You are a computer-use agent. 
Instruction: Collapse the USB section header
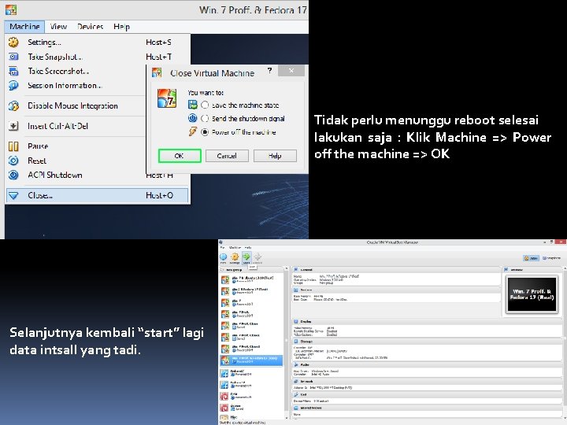pos(427,395)
